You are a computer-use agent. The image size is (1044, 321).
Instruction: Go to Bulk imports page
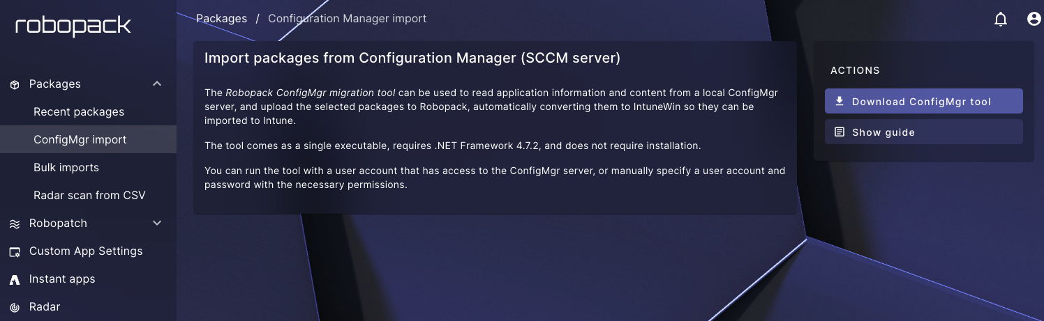tap(66, 168)
